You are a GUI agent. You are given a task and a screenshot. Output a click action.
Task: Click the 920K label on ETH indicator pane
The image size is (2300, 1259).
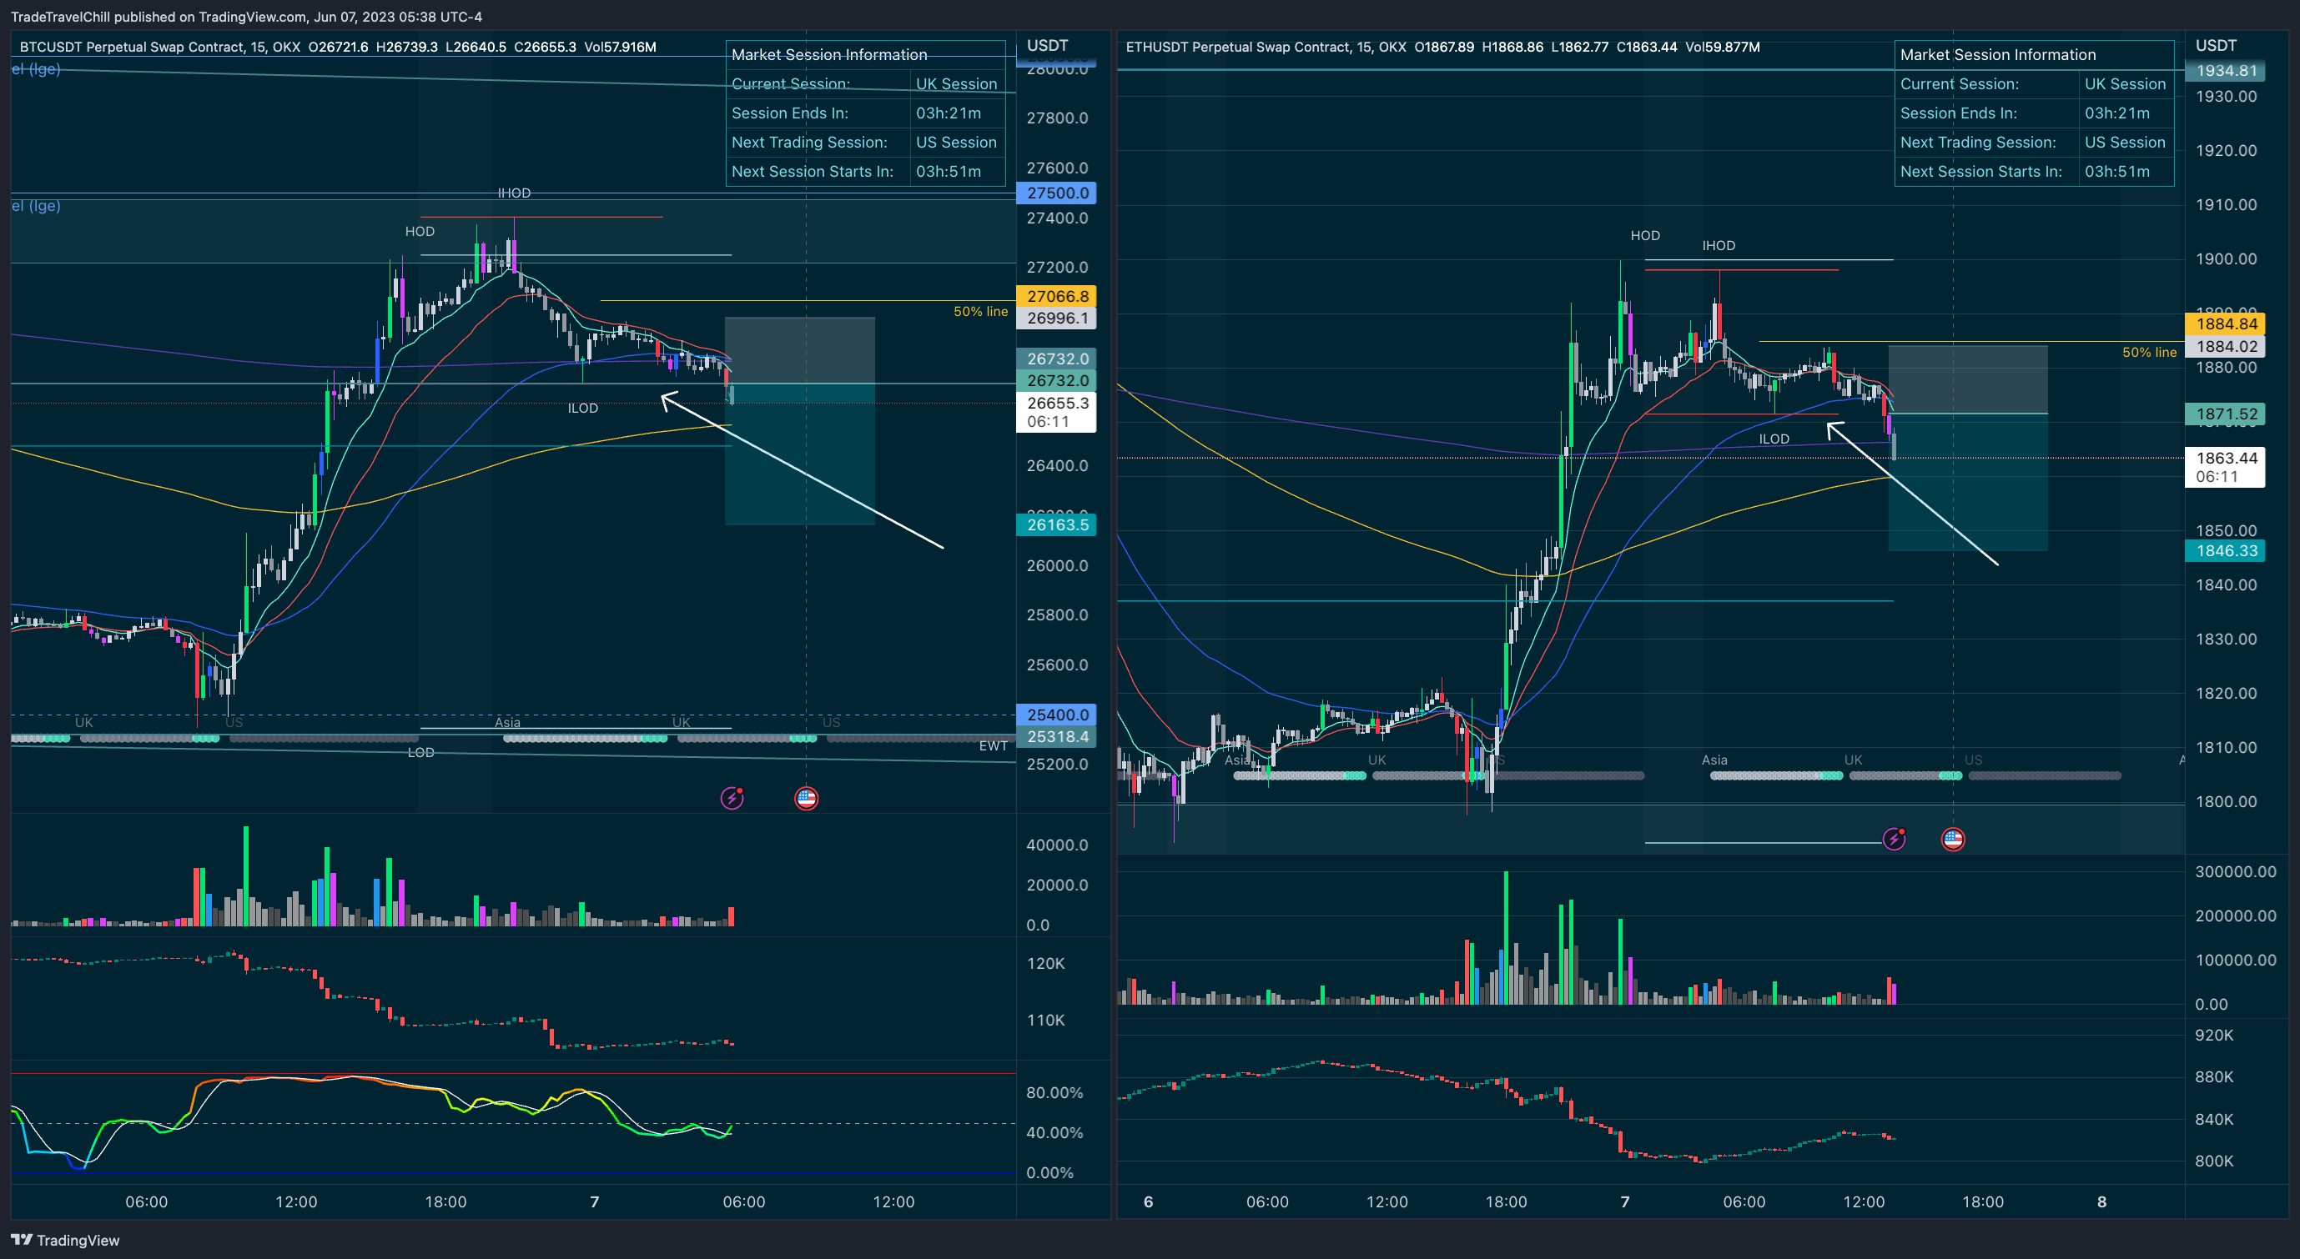(2214, 1035)
